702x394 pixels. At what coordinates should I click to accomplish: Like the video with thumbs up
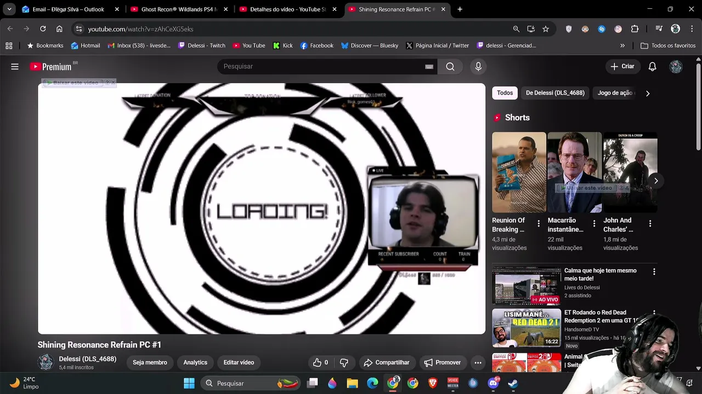click(320, 362)
